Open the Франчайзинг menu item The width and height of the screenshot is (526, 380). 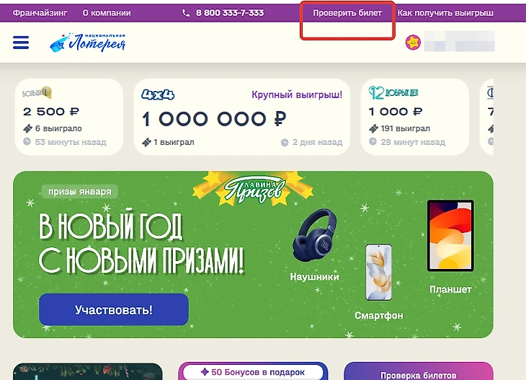coord(40,13)
